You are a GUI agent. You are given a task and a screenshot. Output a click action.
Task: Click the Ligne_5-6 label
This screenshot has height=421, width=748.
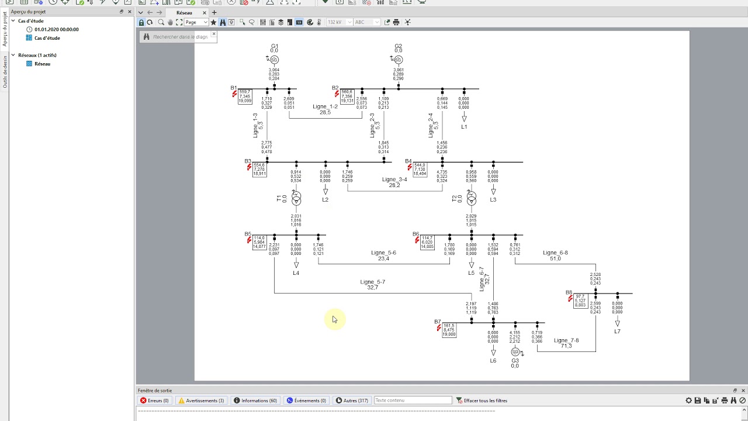pos(383,253)
